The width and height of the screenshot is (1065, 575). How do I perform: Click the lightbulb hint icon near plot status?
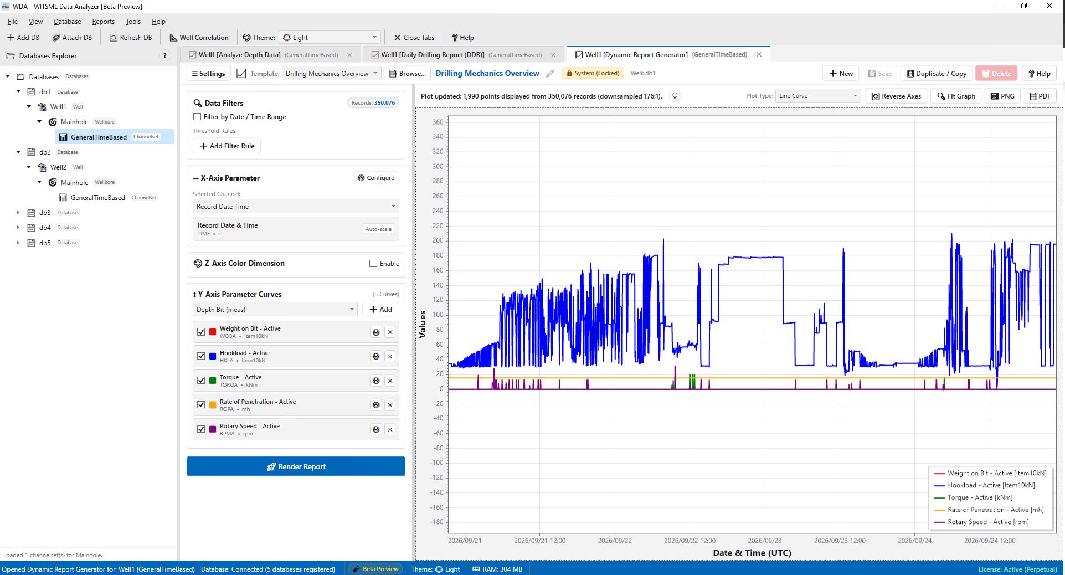[x=675, y=96]
